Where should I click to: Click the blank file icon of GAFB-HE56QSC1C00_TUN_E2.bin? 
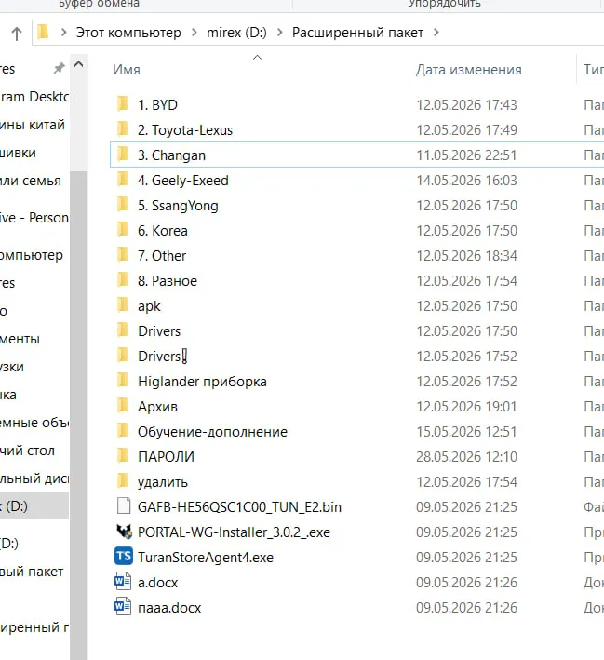tap(124, 506)
